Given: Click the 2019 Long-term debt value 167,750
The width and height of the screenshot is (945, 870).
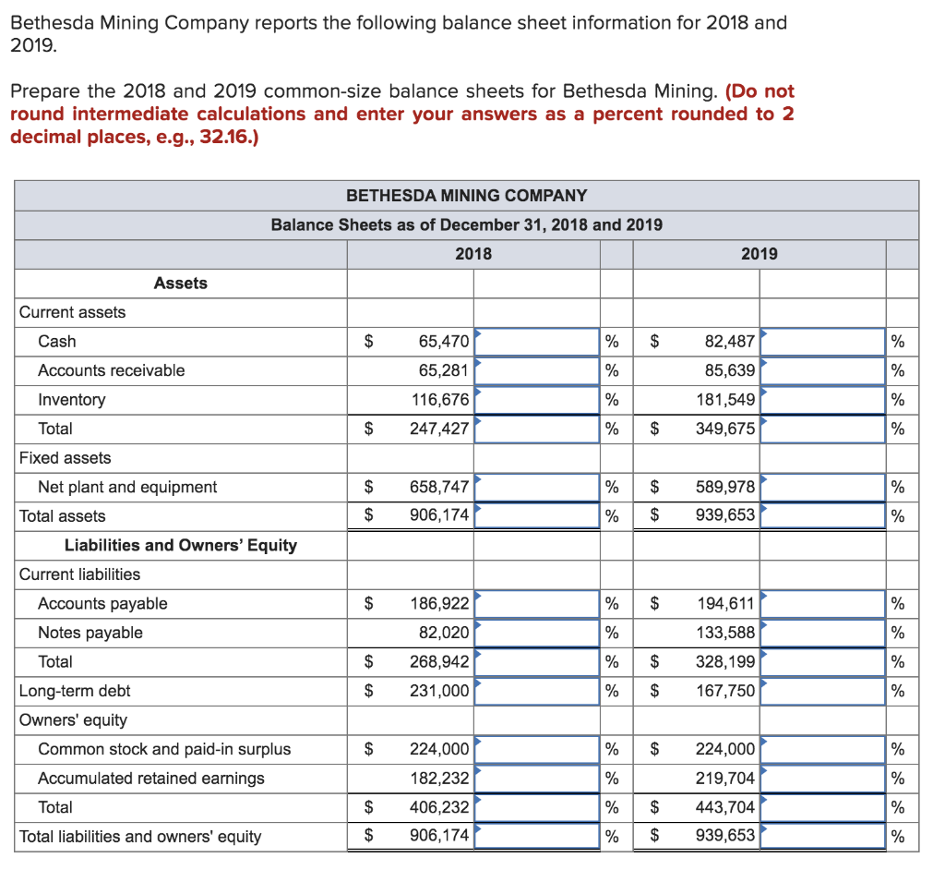Looking at the screenshot, I should pyautogui.click(x=725, y=691).
